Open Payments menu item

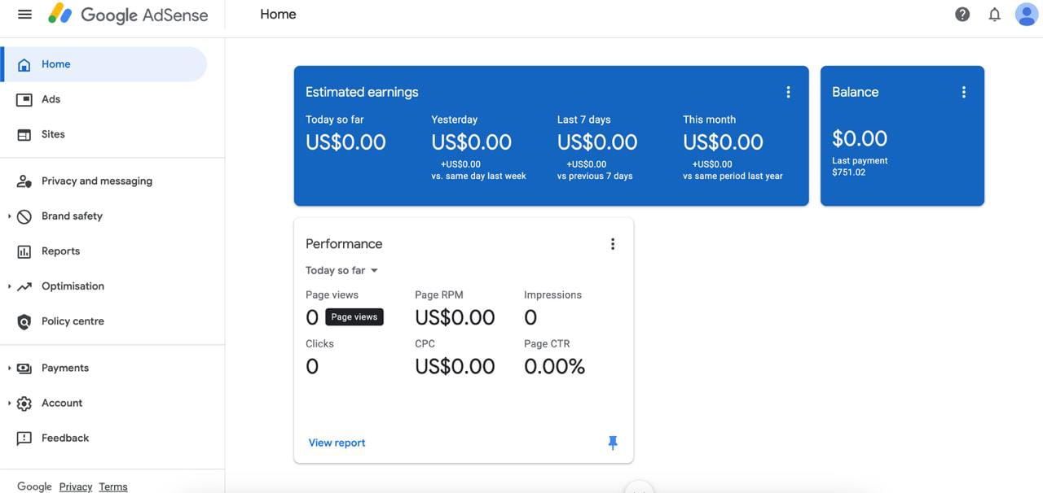point(104,369)
